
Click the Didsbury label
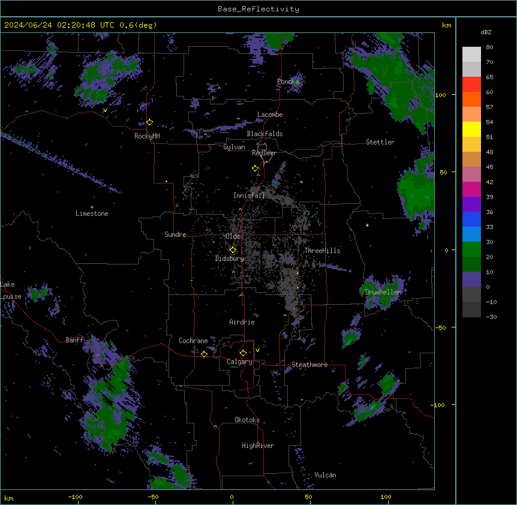[x=230, y=258]
